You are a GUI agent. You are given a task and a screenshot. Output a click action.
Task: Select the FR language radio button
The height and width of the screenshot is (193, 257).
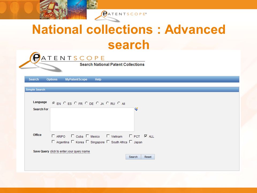pos(75,103)
